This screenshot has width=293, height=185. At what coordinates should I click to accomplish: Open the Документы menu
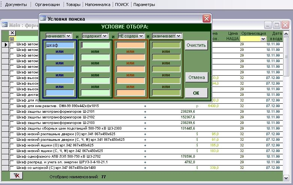16,4
